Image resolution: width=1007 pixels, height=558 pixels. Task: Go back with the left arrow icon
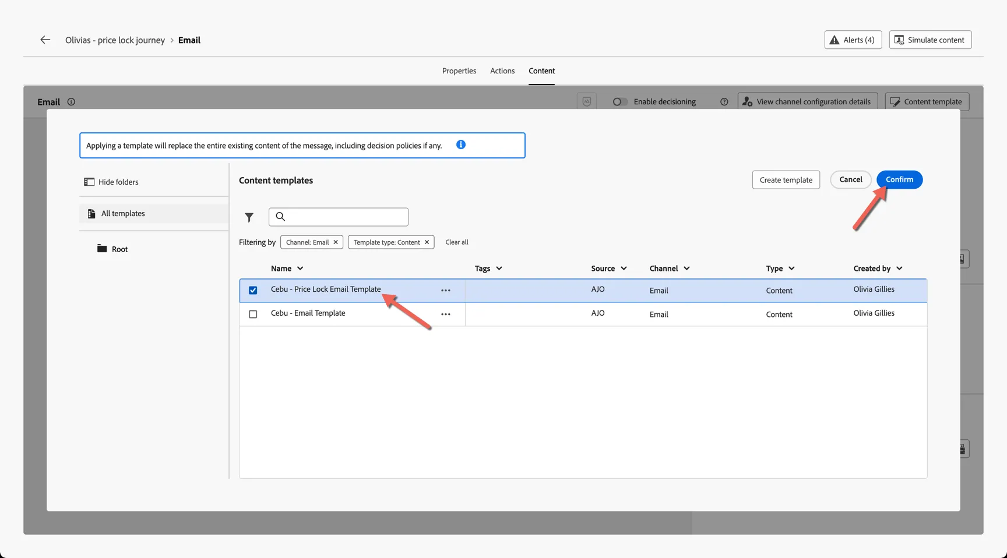[45, 40]
